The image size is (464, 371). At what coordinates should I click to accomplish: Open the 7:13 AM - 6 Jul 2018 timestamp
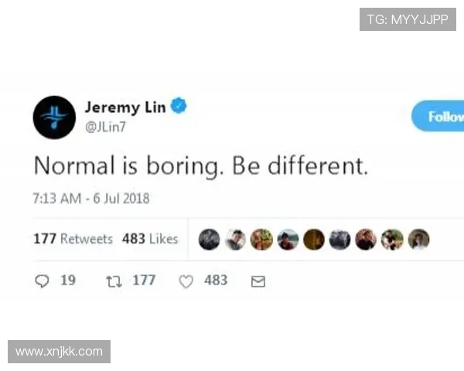click(x=91, y=199)
